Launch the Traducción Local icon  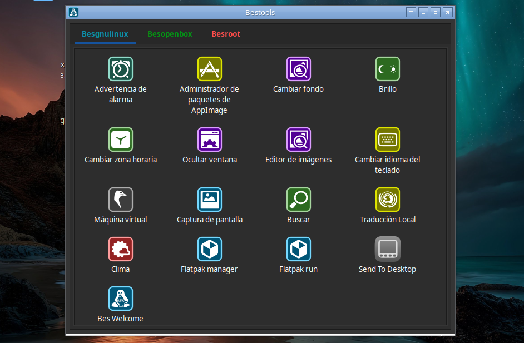pos(387,200)
